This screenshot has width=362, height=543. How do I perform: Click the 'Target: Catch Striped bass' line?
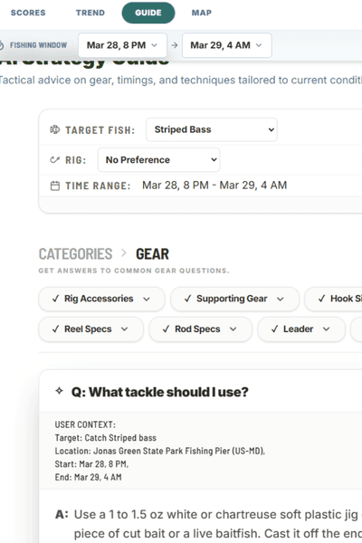(105, 438)
